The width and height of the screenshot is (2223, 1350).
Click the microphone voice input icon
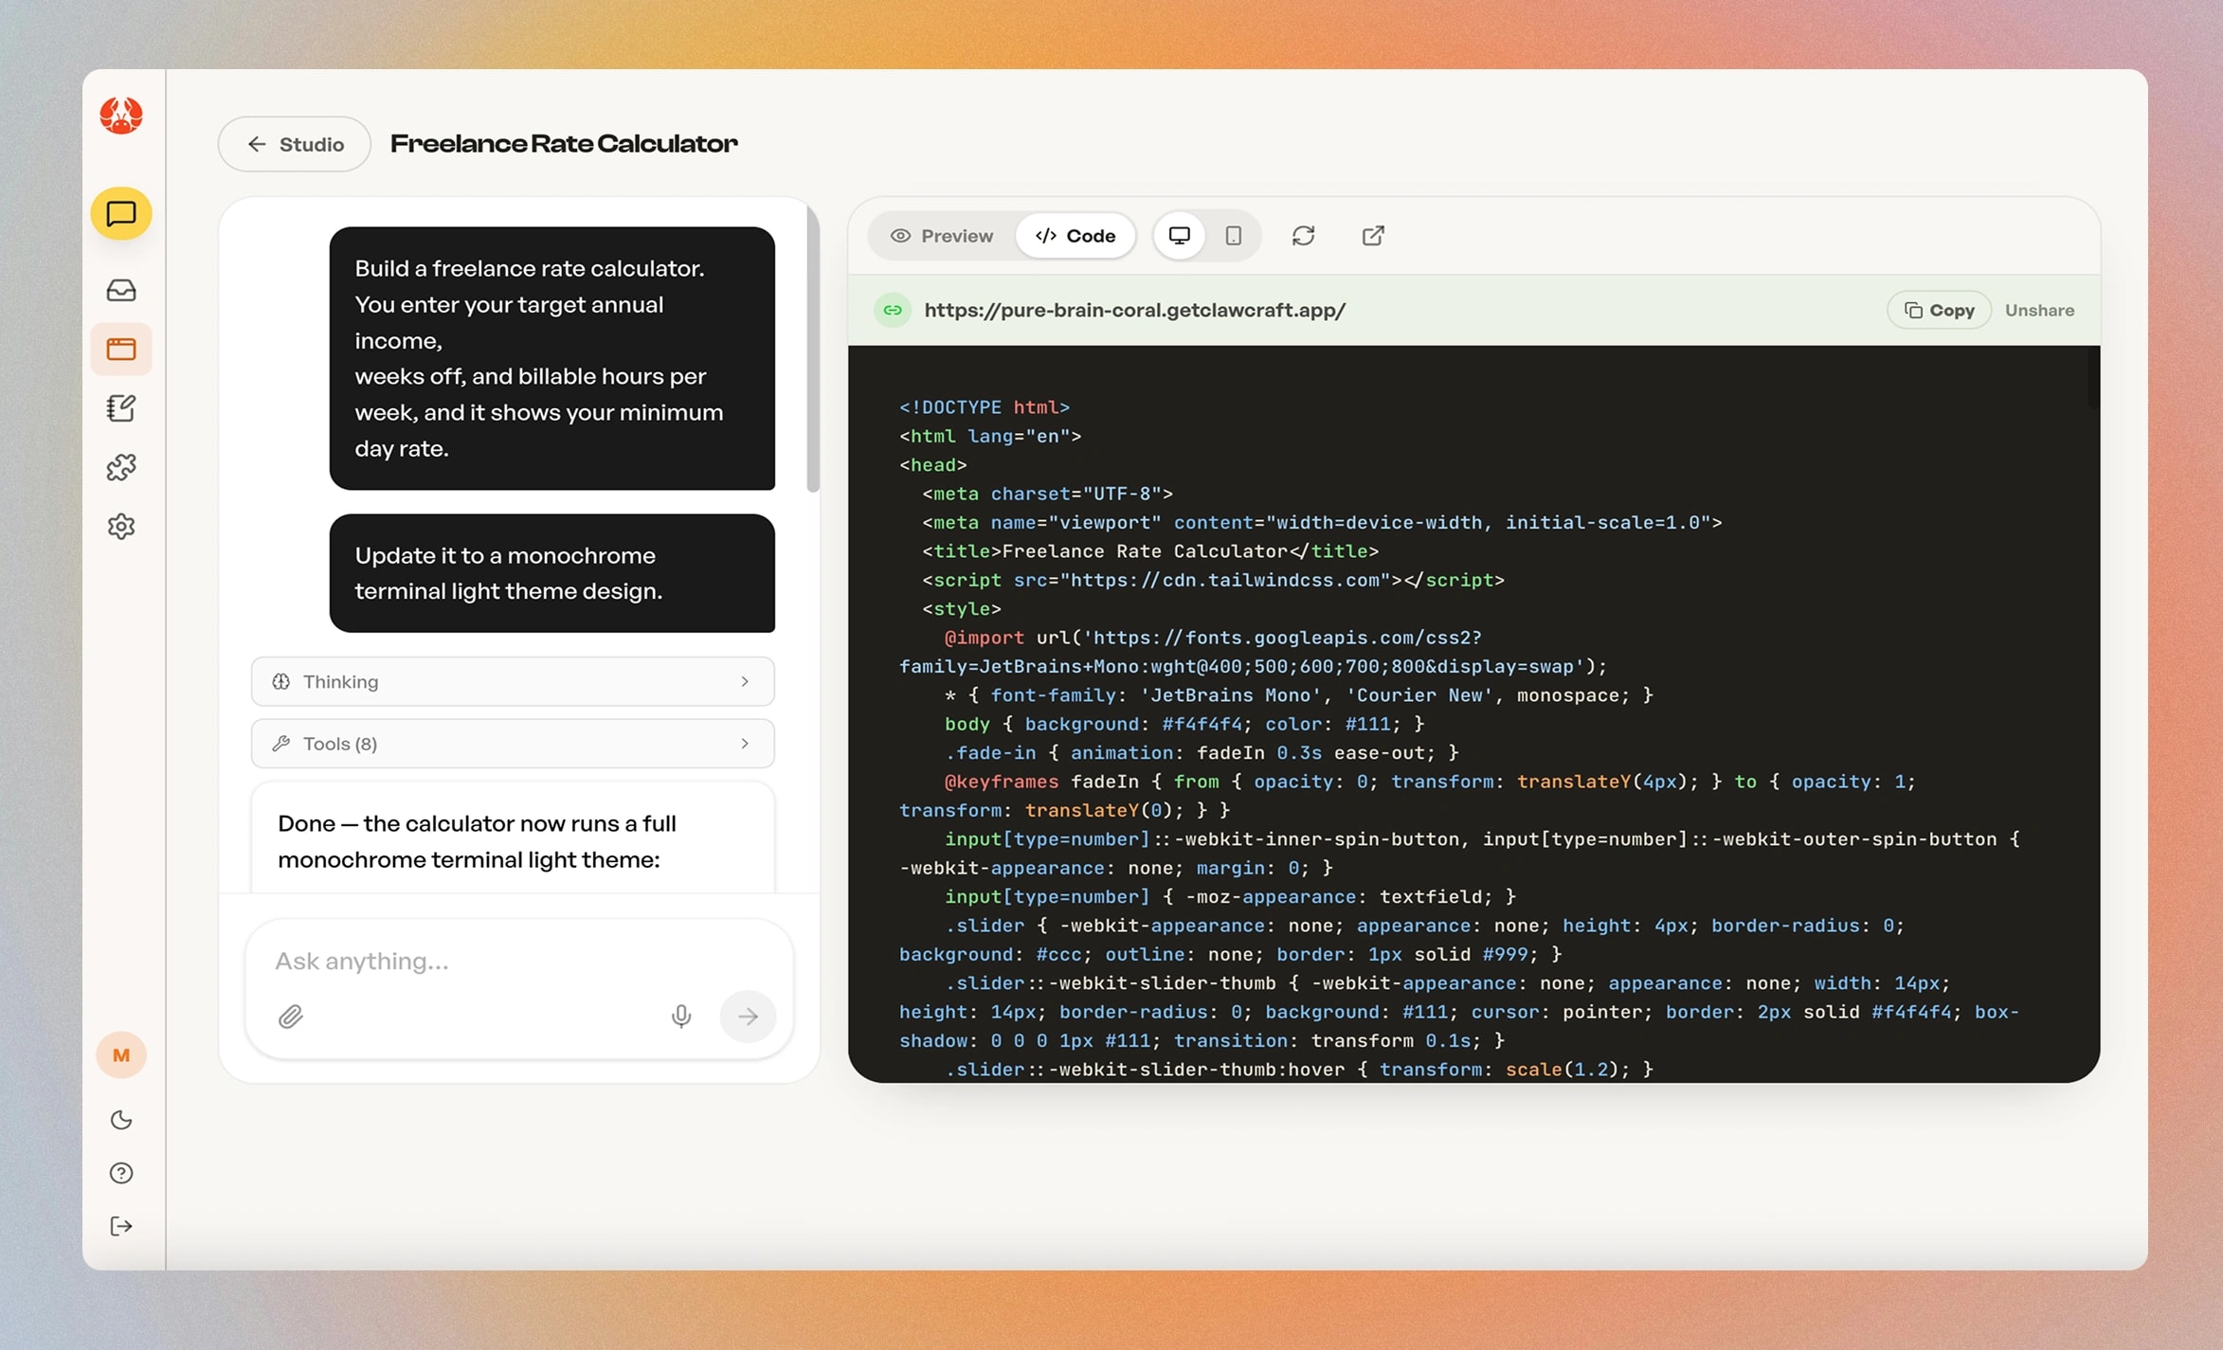click(680, 1017)
